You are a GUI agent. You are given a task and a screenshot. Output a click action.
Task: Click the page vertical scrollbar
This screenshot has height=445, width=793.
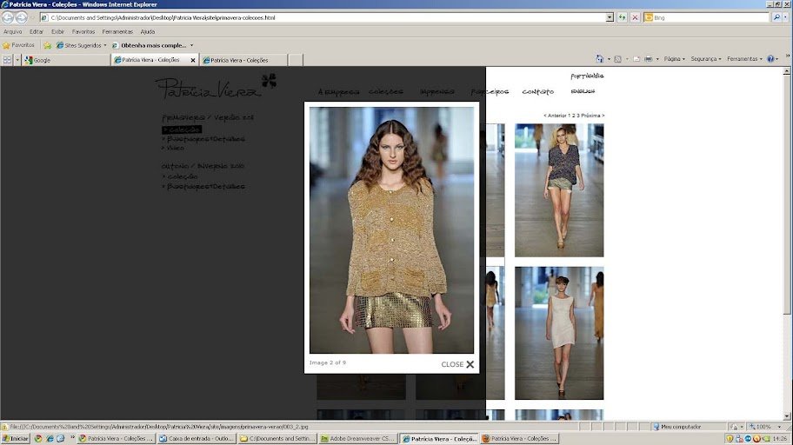point(786,242)
